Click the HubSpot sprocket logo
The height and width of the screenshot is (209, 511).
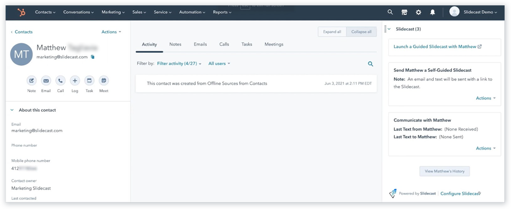(x=21, y=13)
